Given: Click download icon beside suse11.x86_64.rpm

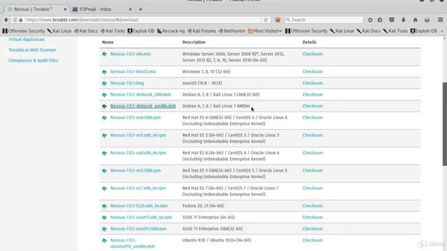Looking at the screenshot, I should (104, 218).
